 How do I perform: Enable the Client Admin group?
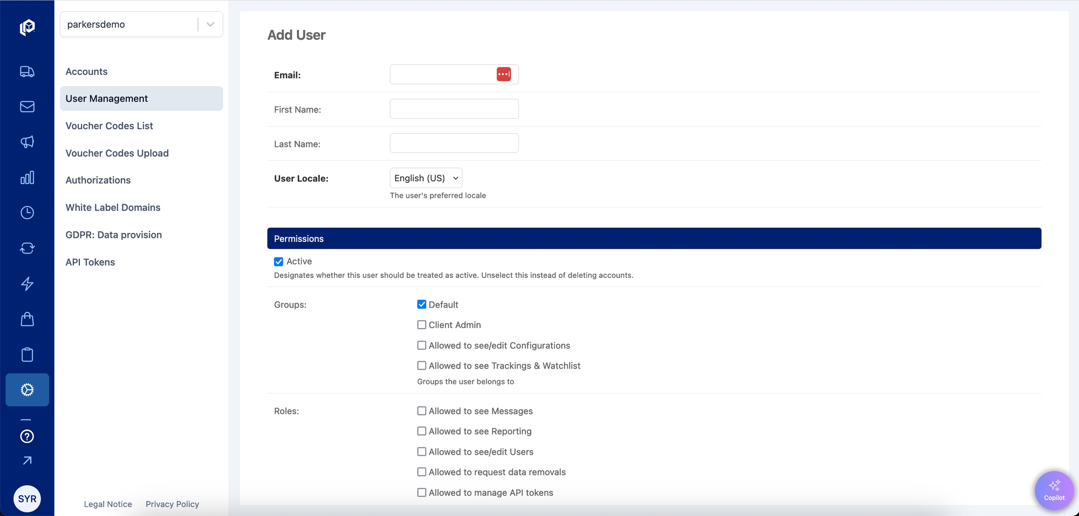click(421, 324)
